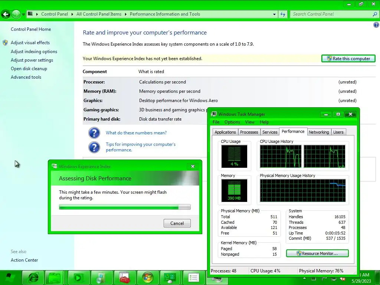
Task: Show hidden tray icons arrow
Action: tap(304, 278)
